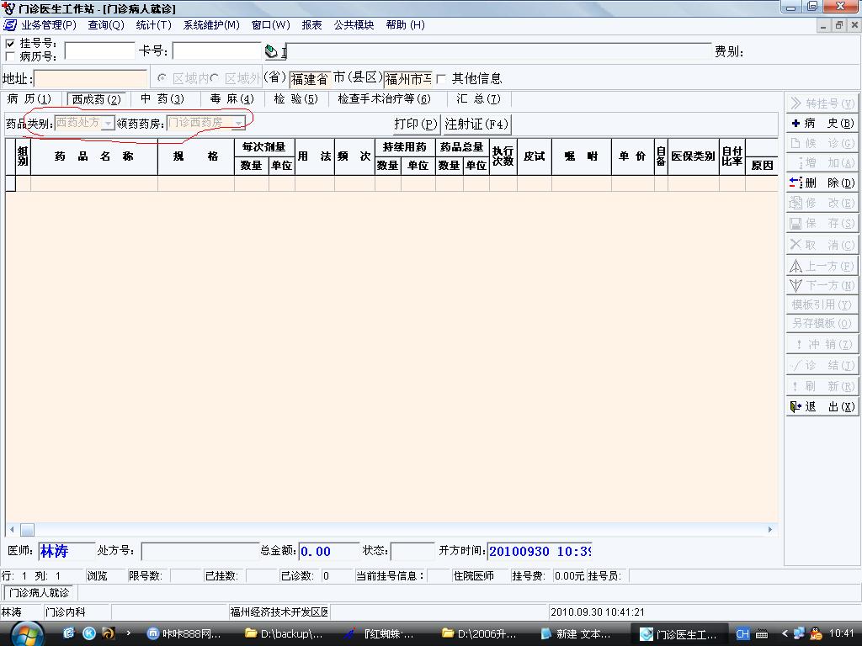Open the 业务管理(P) menu
The width and height of the screenshot is (862, 646).
pyautogui.click(x=49, y=24)
